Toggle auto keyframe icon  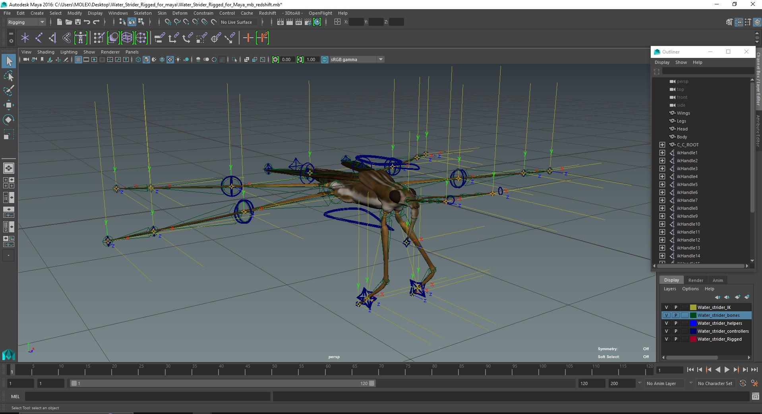point(743,383)
